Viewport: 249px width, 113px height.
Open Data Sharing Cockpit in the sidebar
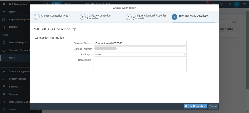15,102
